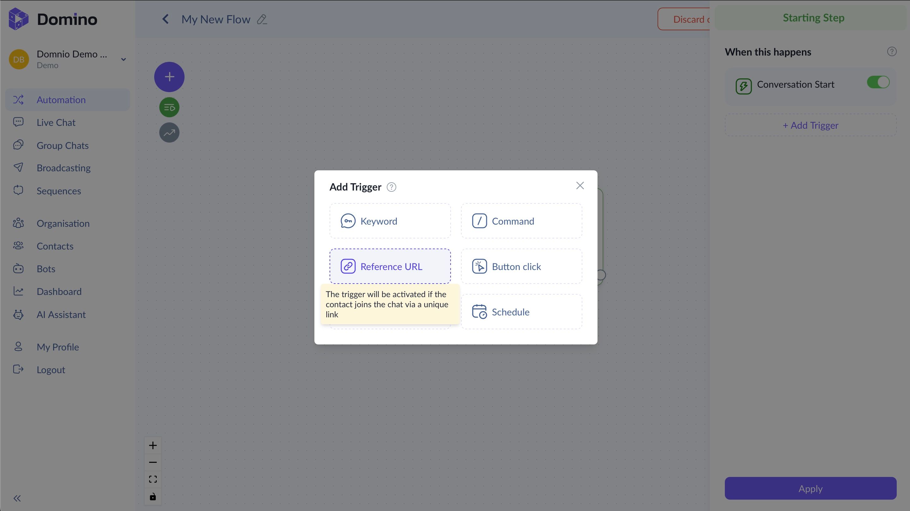Click the Apply button
This screenshot has width=910, height=511.
tap(810, 488)
